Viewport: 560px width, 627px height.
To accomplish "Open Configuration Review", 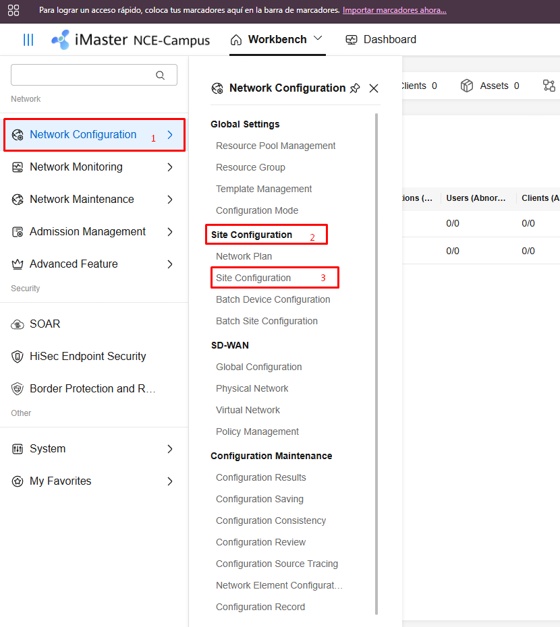I will tap(260, 543).
